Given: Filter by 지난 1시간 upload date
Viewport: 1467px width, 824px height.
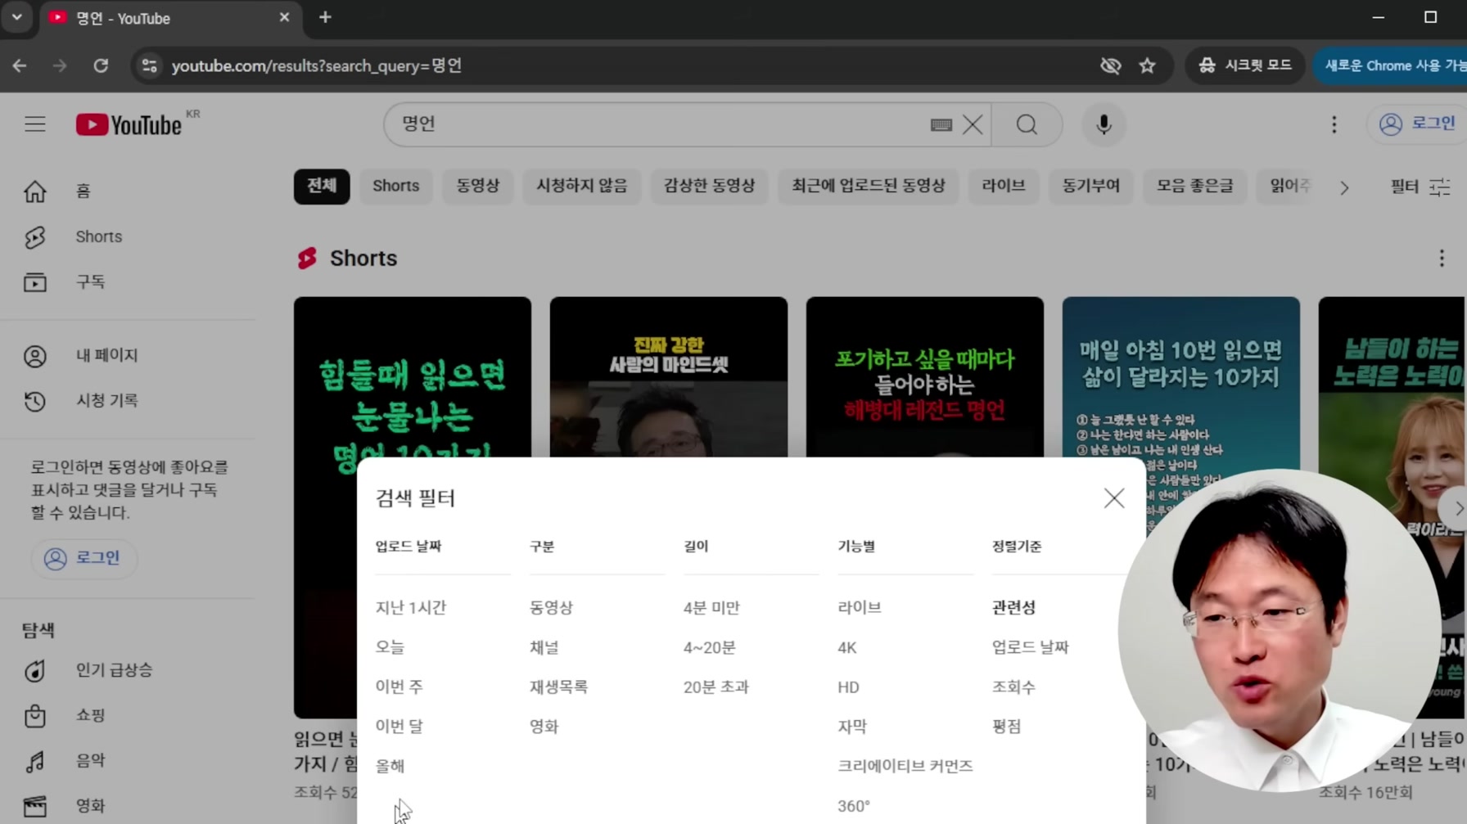Looking at the screenshot, I should click(x=411, y=607).
